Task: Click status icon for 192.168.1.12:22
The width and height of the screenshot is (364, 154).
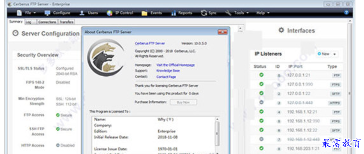Action: (261, 130)
